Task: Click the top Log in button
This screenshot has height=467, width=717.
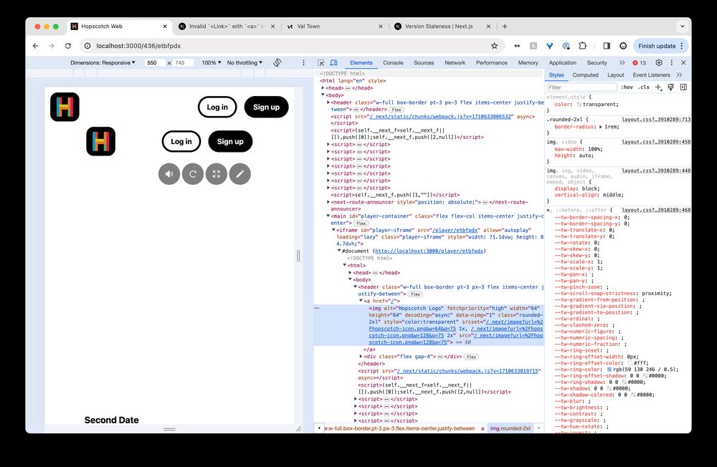Action: (x=217, y=107)
